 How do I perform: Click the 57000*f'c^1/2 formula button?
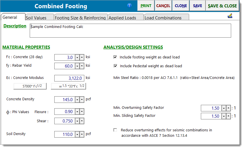pos(30,86)
